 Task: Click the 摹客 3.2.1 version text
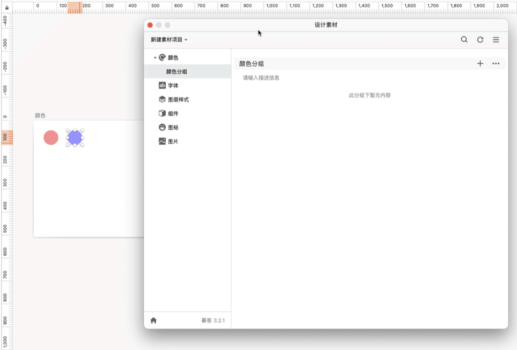tap(213, 320)
